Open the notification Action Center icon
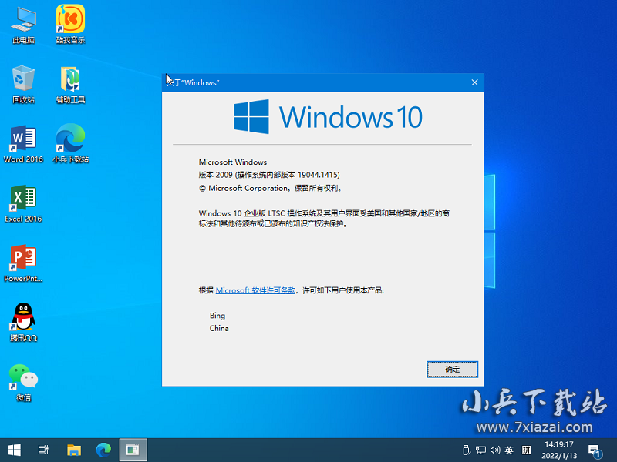 click(x=595, y=451)
